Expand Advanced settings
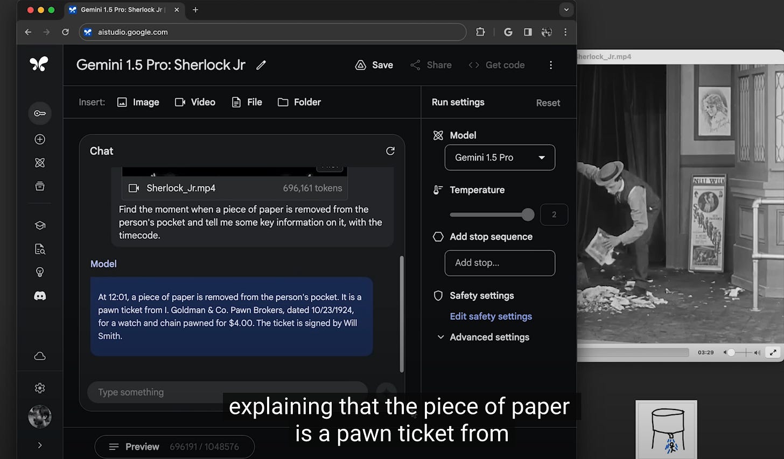The height and width of the screenshot is (459, 784). tap(483, 337)
